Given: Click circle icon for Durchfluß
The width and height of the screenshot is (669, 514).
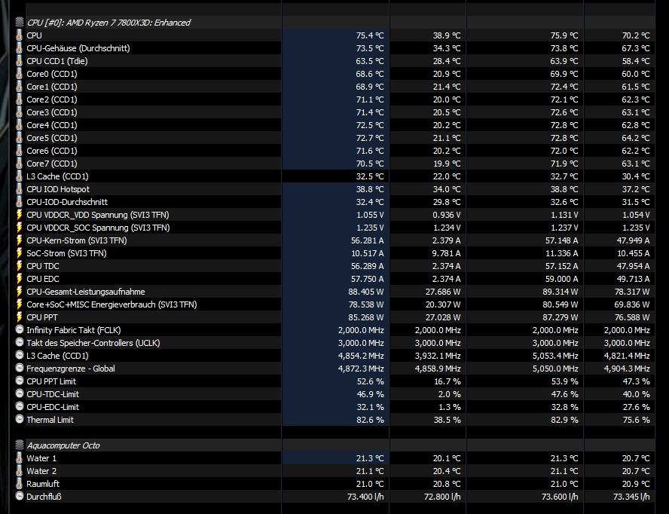Looking at the screenshot, I should 19,496.
